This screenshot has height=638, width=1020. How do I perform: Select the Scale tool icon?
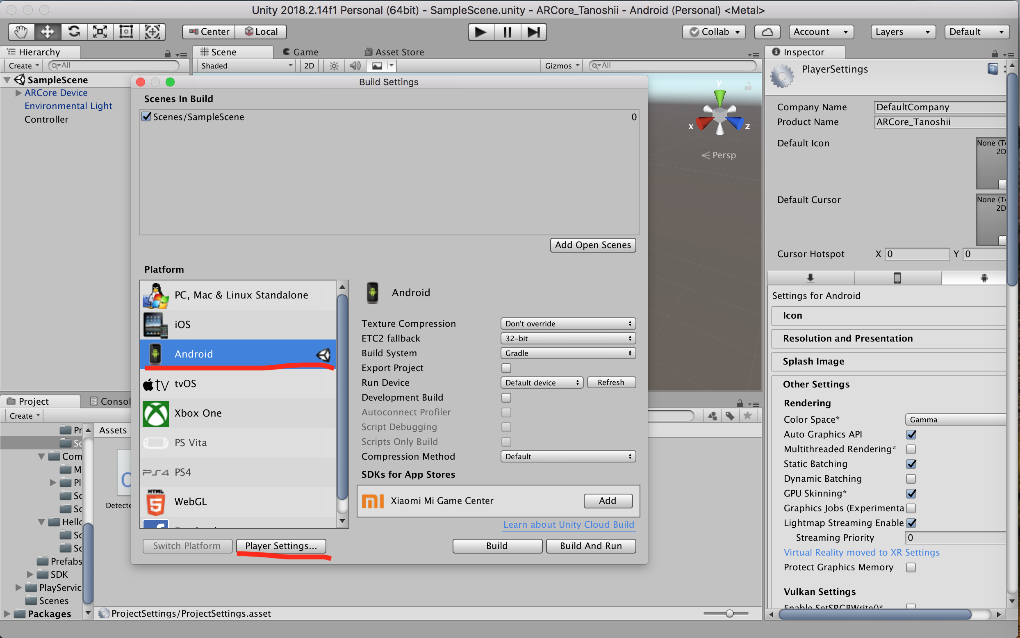[100, 32]
